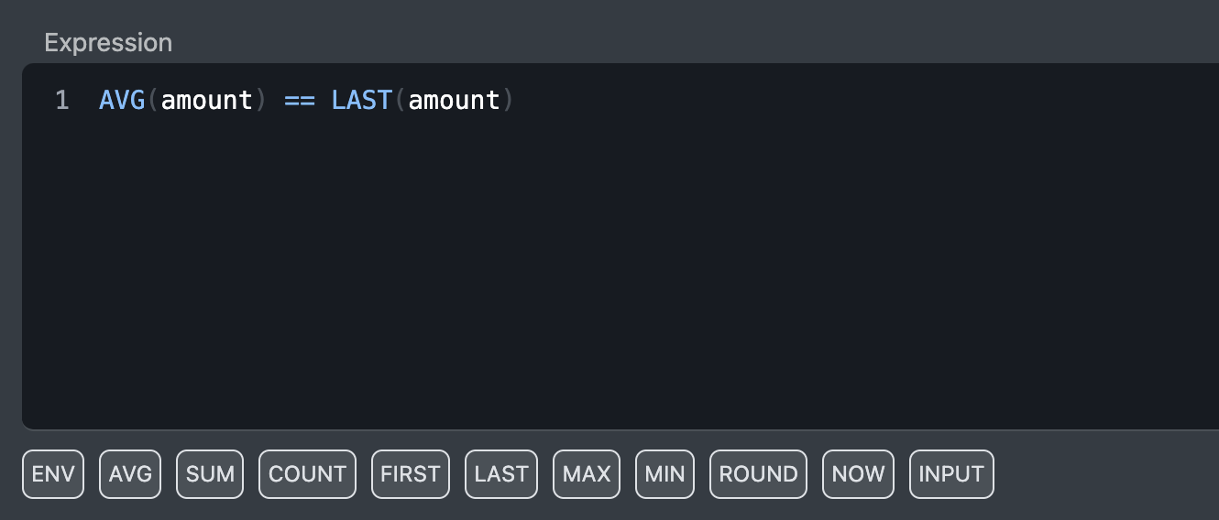Insert the ENV function chip
Viewport: 1219px width, 520px height.
(52, 474)
